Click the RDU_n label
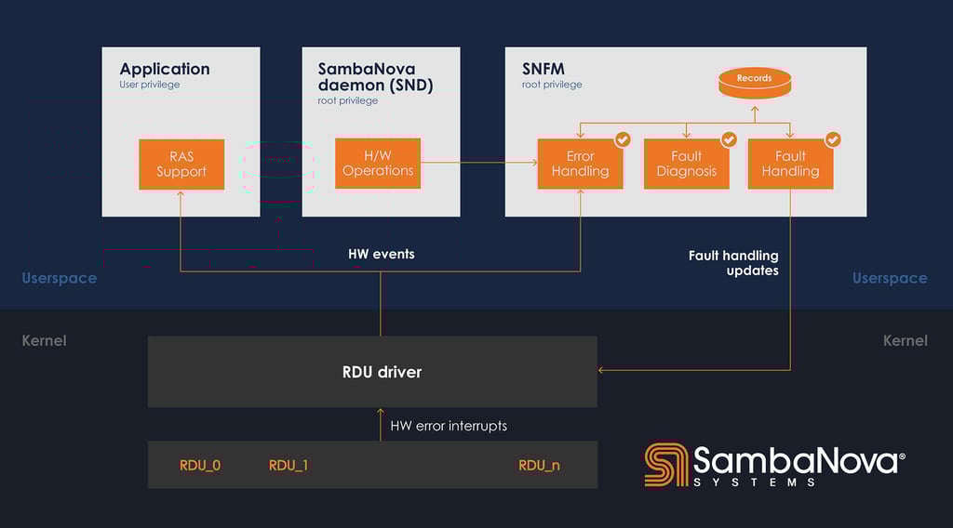Image resolution: width=953 pixels, height=528 pixels. pos(539,466)
